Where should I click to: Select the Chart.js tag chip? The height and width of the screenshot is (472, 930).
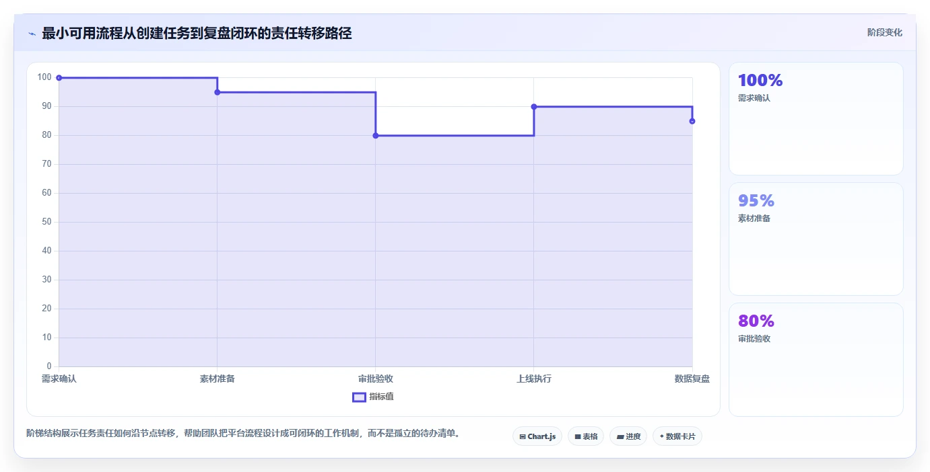[x=537, y=436]
